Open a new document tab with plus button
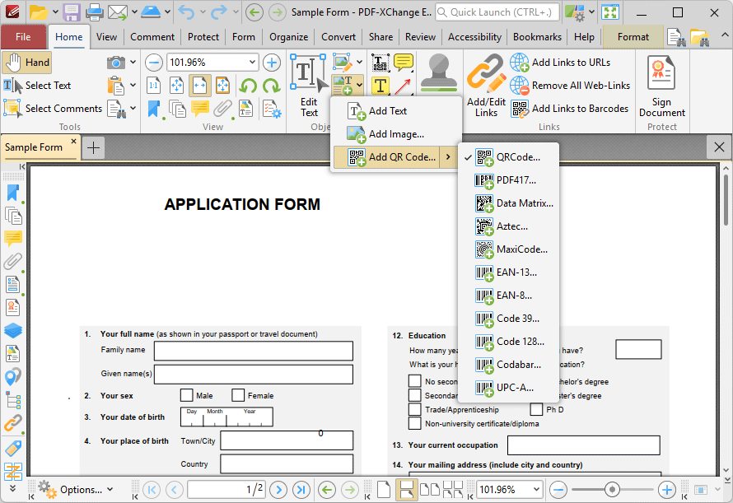The height and width of the screenshot is (503, 733). (94, 147)
